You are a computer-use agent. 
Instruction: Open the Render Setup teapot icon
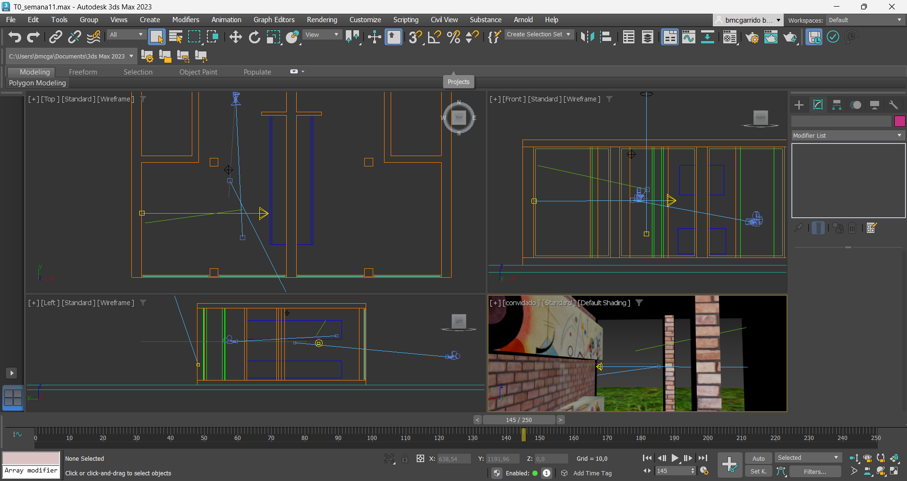coord(752,37)
